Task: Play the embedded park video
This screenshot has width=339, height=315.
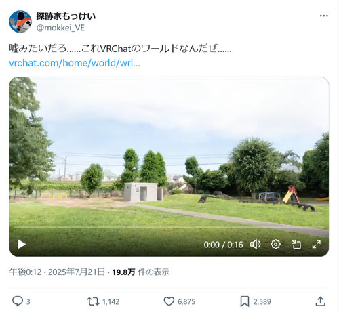Action: [x=22, y=244]
